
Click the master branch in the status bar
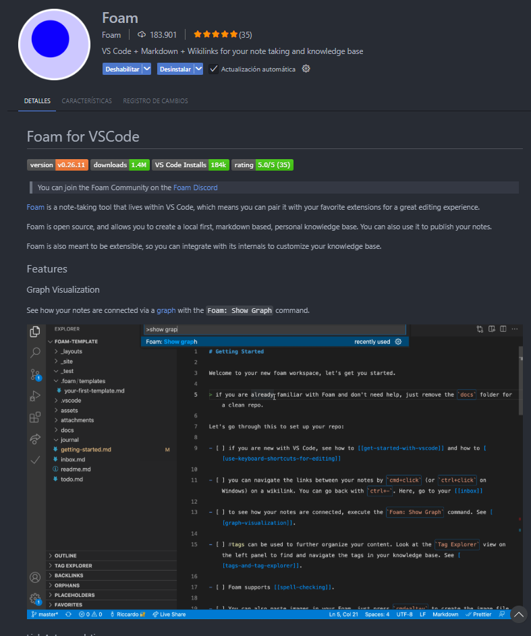click(45, 614)
